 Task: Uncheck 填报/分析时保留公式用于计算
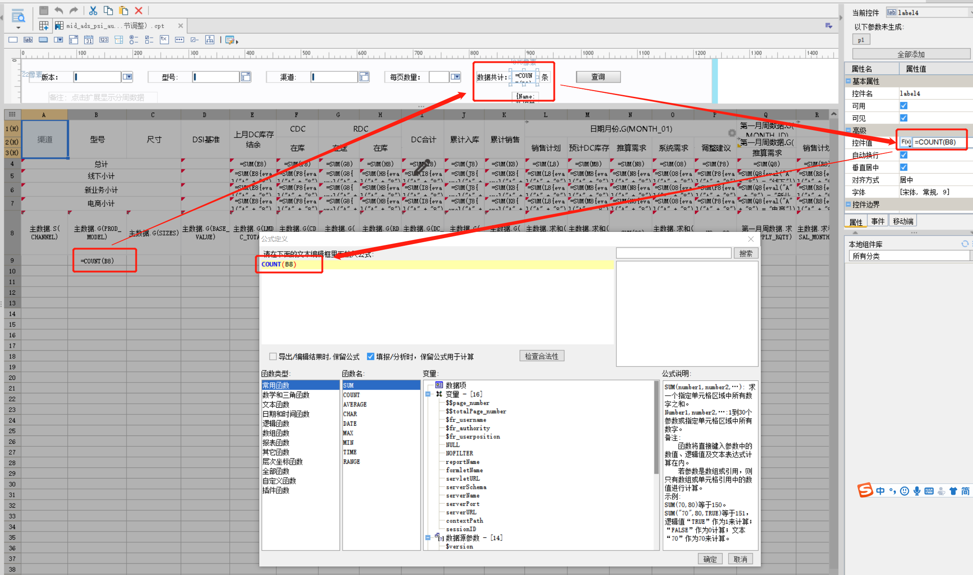click(371, 357)
